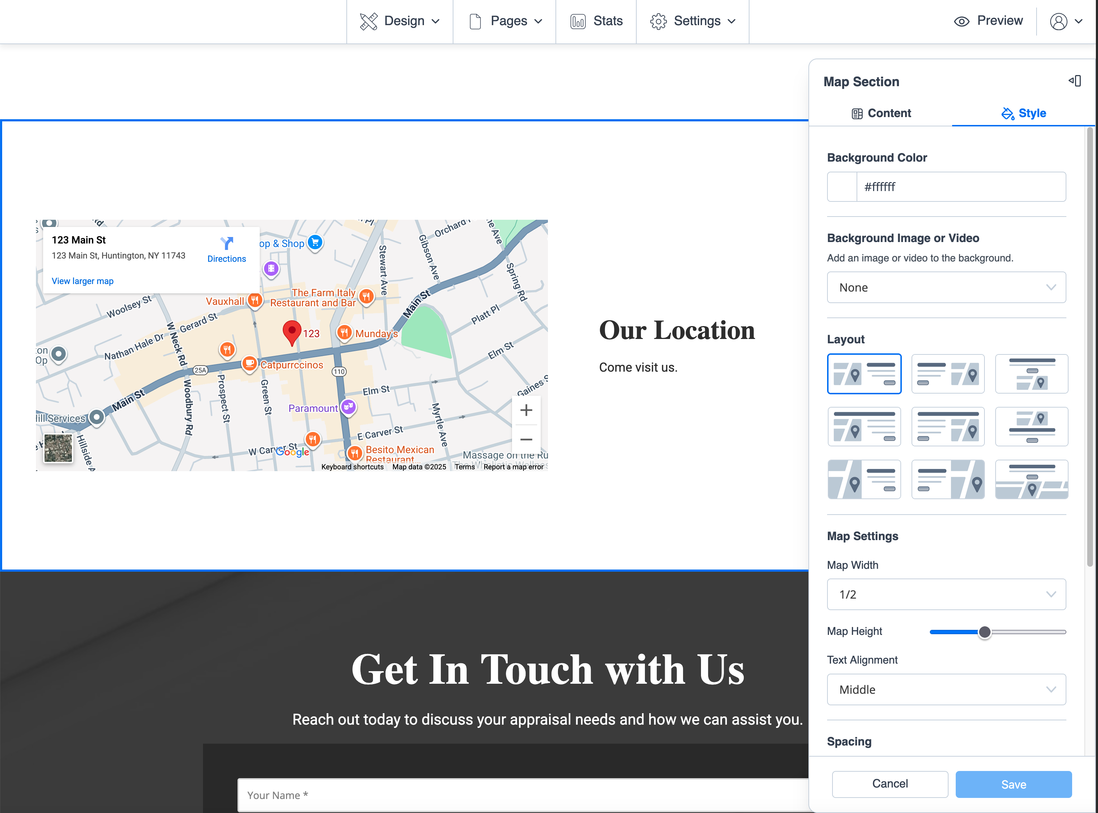The width and height of the screenshot is (1098, 813).
Task: Open the Pages dropdown menu
Action: [505, 21]
